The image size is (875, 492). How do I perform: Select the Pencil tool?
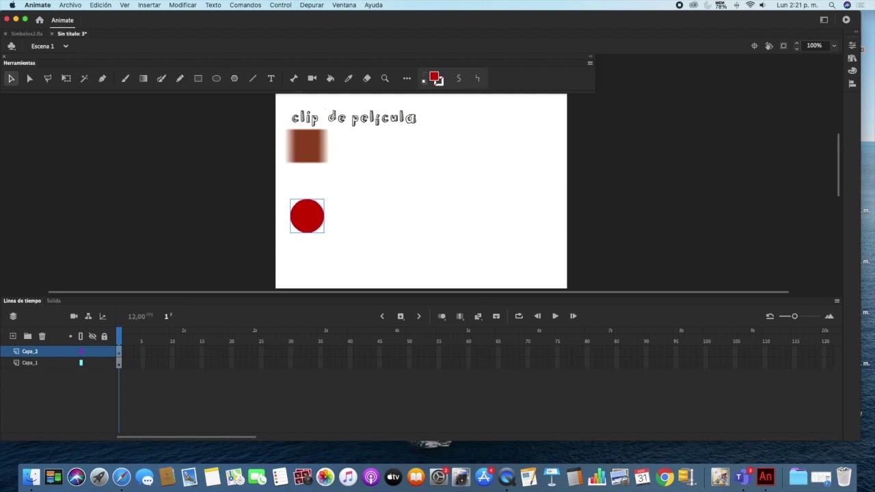[x=180, y=79]
